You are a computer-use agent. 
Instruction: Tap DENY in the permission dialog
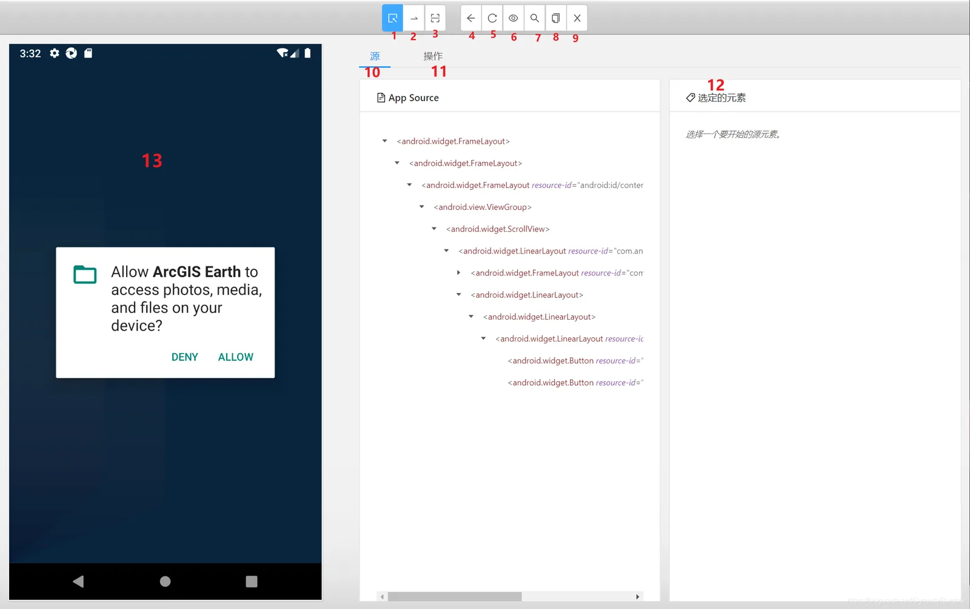(185, 357)
